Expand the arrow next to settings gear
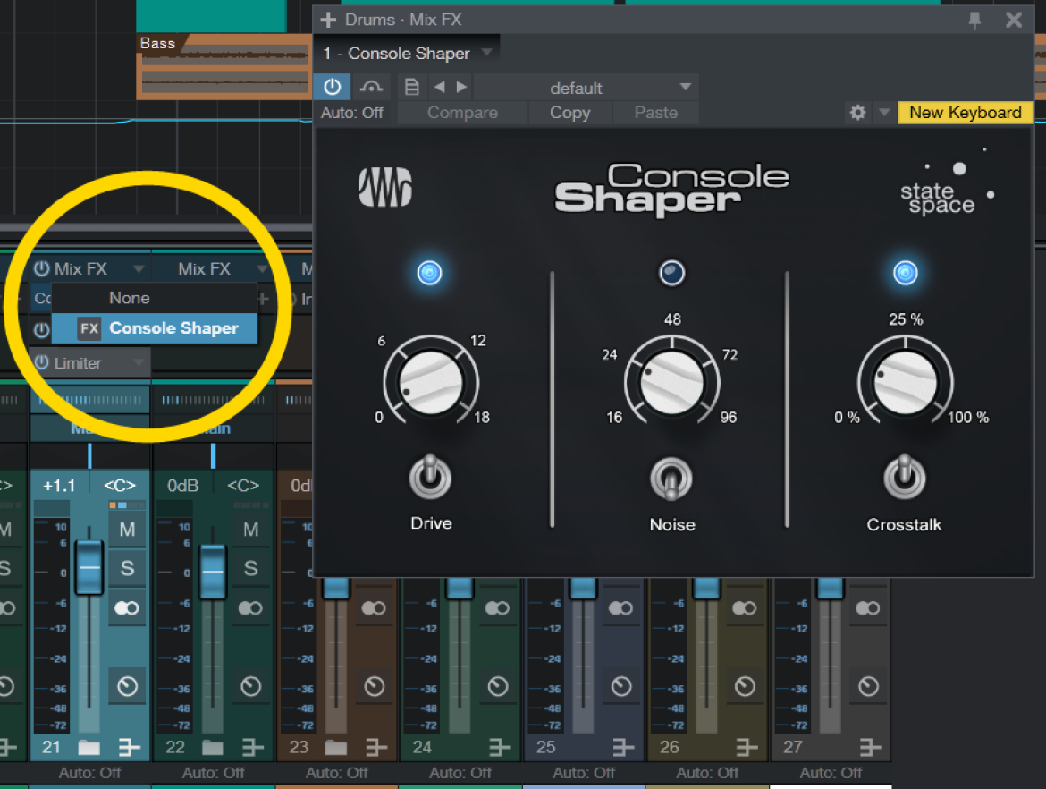This screenshot has width=1046, height=789. pyautogui.click(x=884, y=112)
